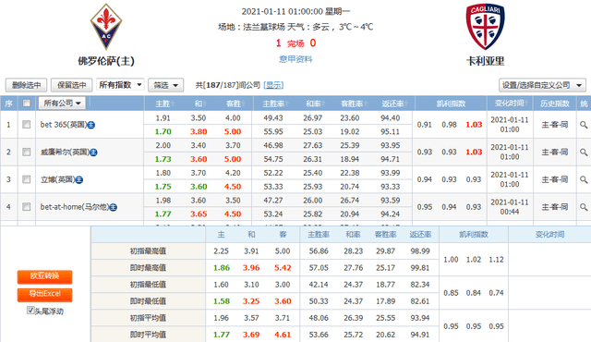Click the red 1.03 Kelly value in bet 365 row
Image resolution: width=591 pixels, height=342 pixels.
pyautogui.click(x=474, y=125)
